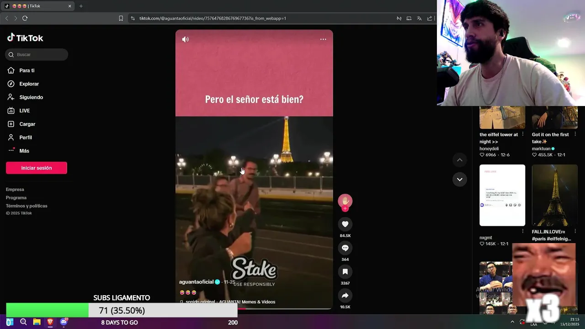The image size is (585, 329).
Task: Click the address bar URL
Action: coord(213,18)
